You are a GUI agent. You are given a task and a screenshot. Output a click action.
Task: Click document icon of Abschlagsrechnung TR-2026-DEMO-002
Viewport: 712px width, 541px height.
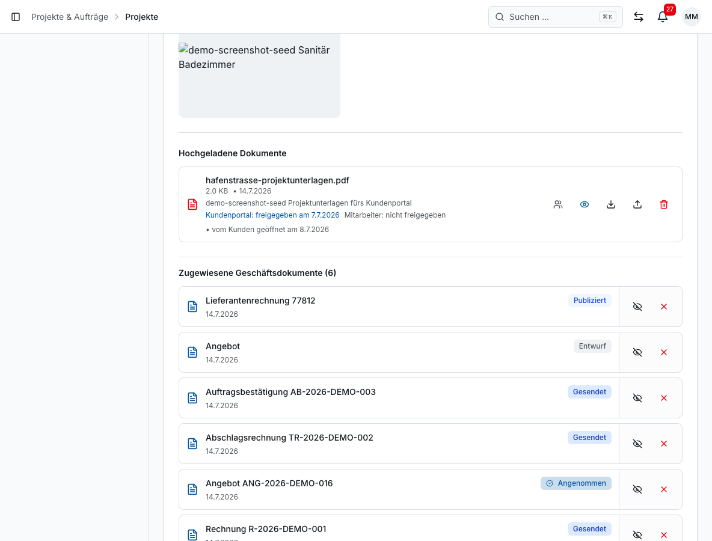tap(192, 444)
